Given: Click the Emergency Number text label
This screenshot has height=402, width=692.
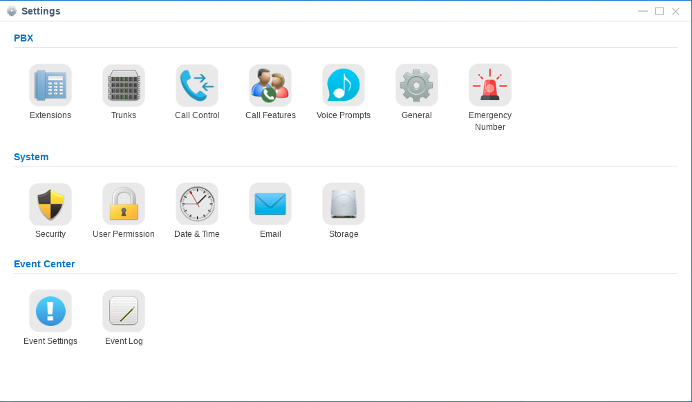Looking at the screenshot, I should point(490,121).
